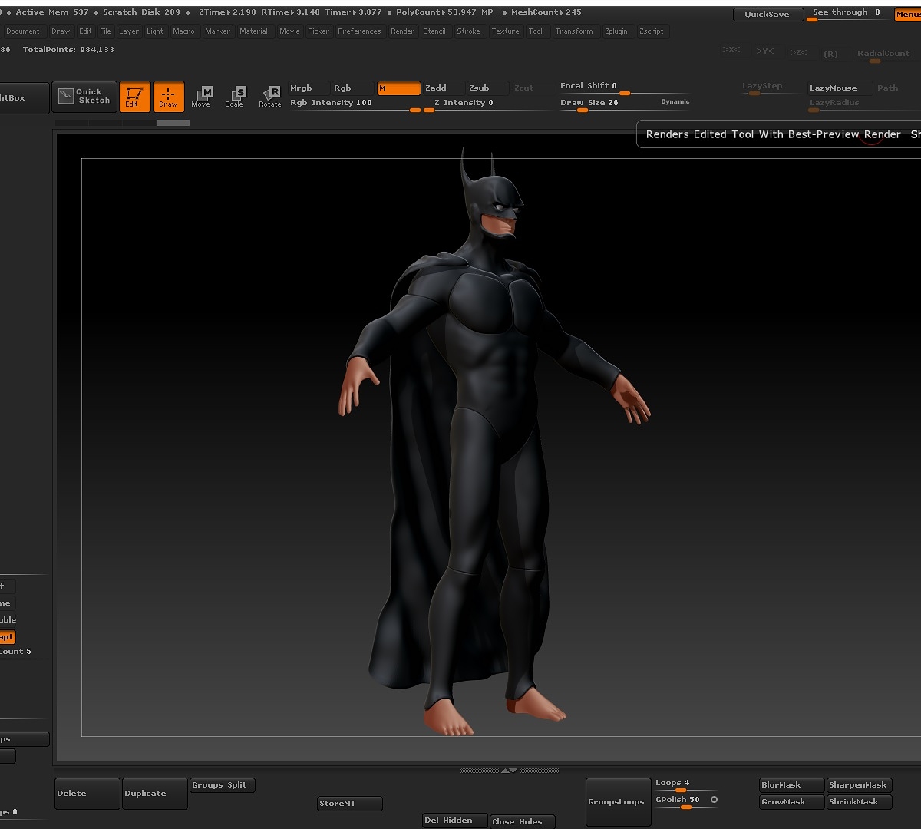Open the Marker menu
Screen dimensions: 921x829
(218, 31)
